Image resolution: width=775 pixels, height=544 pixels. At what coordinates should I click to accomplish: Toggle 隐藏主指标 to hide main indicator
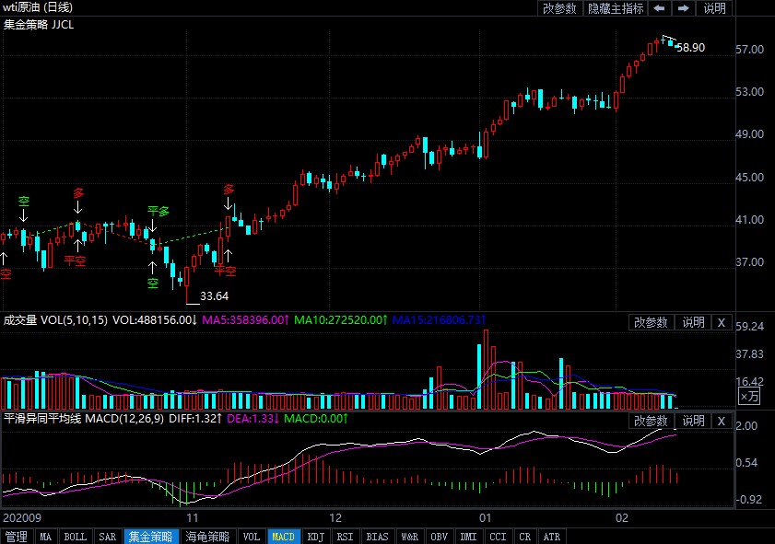pos(616,8)
